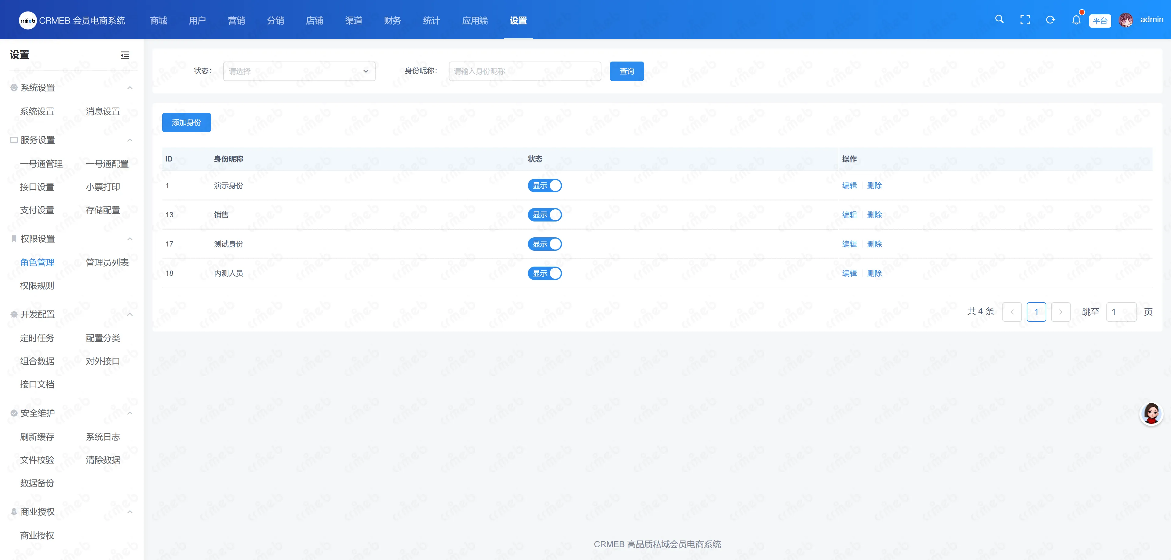
Task: Collapse the 商业授权 sidebar group
Action: tap(130, 512)
